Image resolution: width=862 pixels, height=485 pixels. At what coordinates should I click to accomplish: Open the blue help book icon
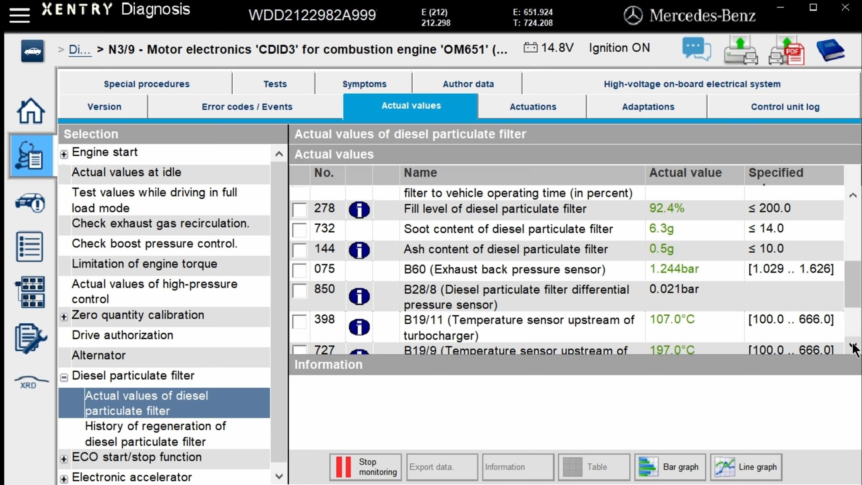click(830, 51)
